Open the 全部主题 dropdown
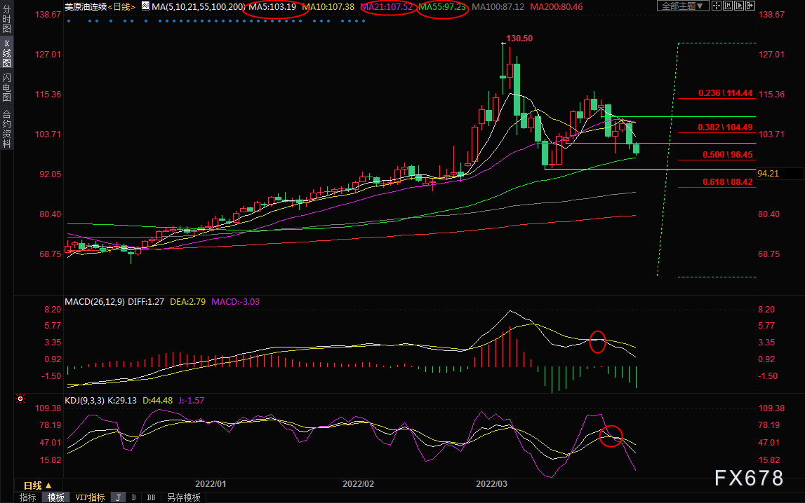Screen dimensions: 805x503 682,6
